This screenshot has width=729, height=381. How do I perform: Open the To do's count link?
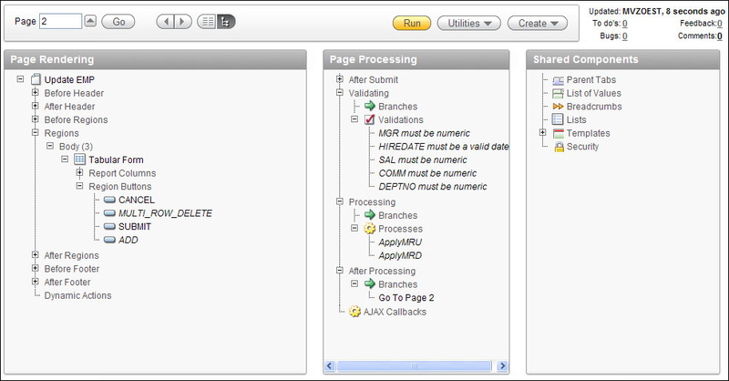click(x=625, y=24)
